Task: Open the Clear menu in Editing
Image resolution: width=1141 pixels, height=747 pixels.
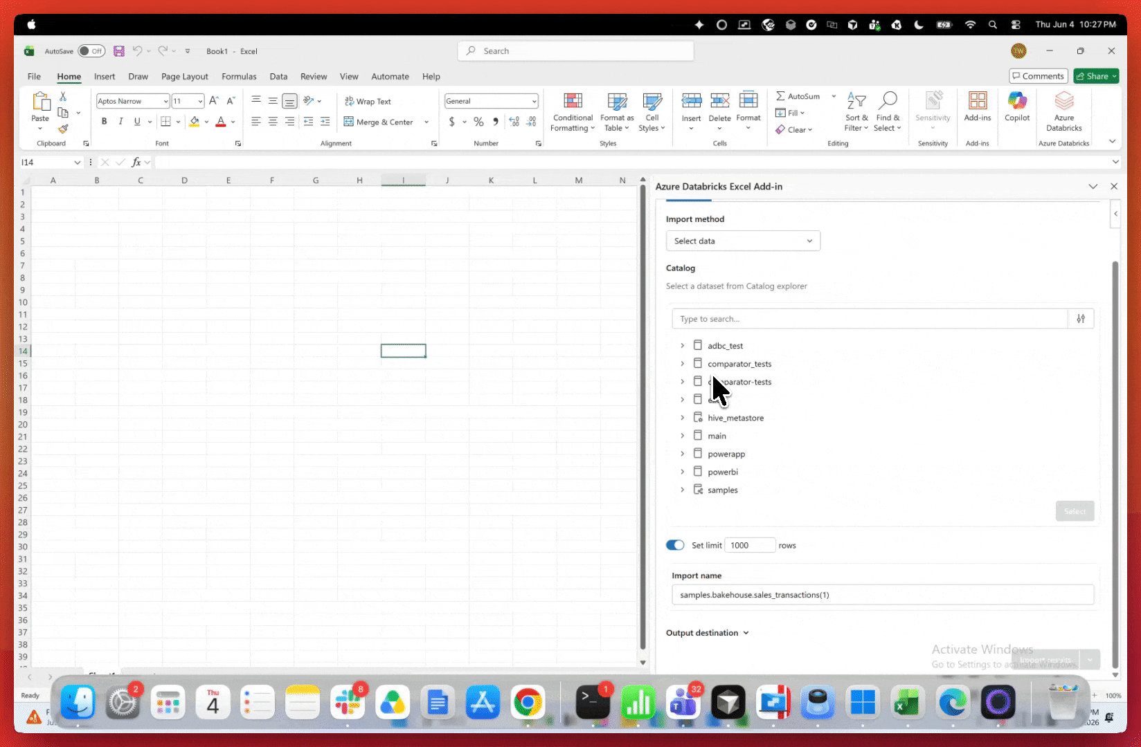Action: click(794, 129)
